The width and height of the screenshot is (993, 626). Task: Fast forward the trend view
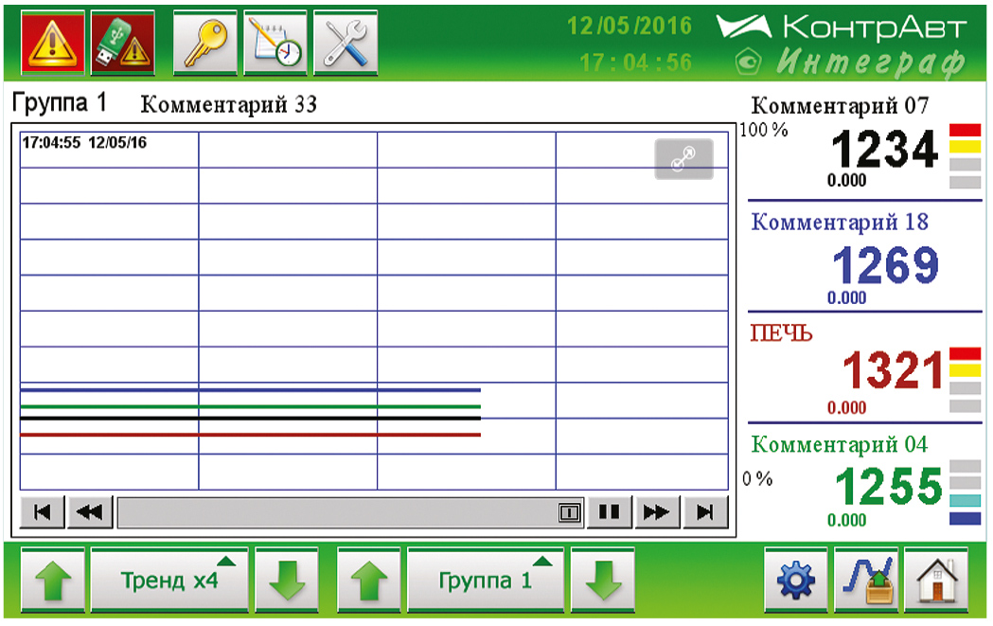point(656,512)
